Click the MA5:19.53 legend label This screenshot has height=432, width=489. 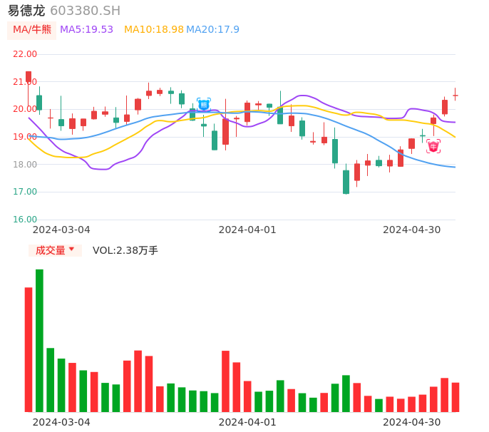tap(86, 30)
